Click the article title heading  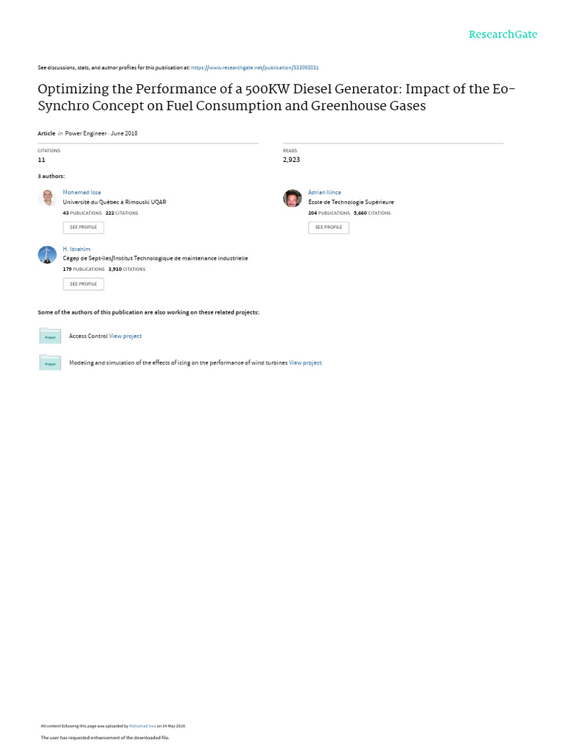click(x=276, y=98)
